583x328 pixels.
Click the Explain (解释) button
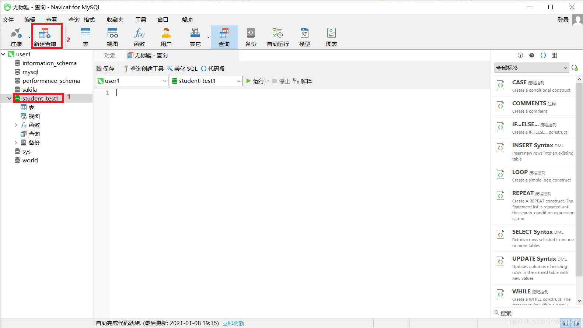click(303, 81)
